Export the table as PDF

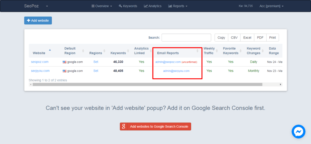tap(260, 37)
